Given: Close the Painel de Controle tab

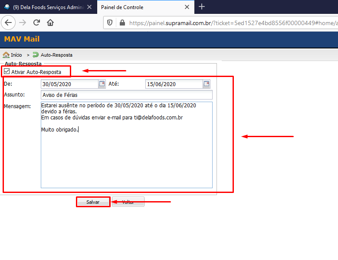Looking at the screenshot, I should 187,7.
